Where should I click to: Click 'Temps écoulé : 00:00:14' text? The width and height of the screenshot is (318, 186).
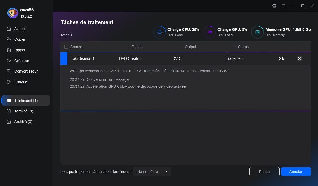click(x=164, y=71)
